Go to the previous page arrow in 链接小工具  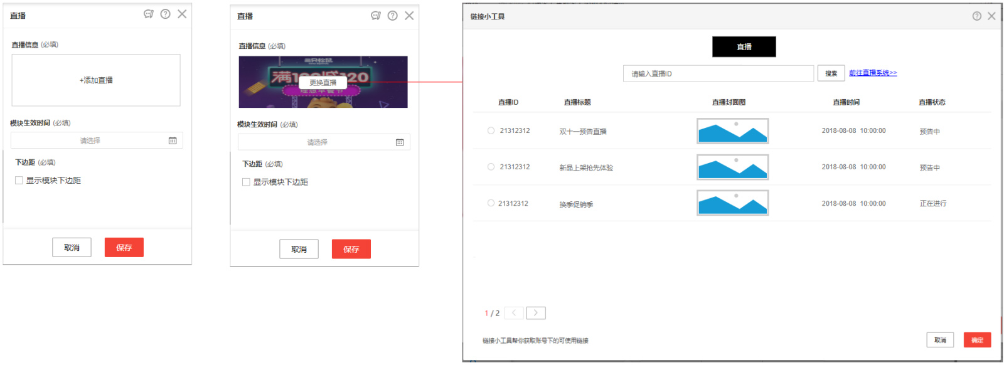514,313
